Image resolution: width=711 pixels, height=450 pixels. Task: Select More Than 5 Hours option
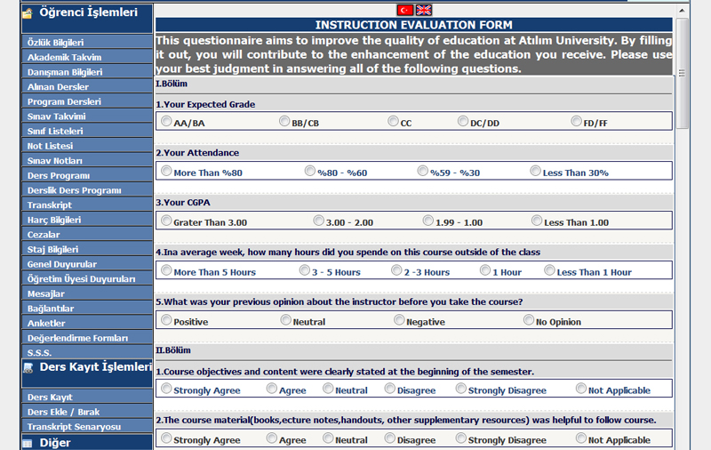coord(166,270)
